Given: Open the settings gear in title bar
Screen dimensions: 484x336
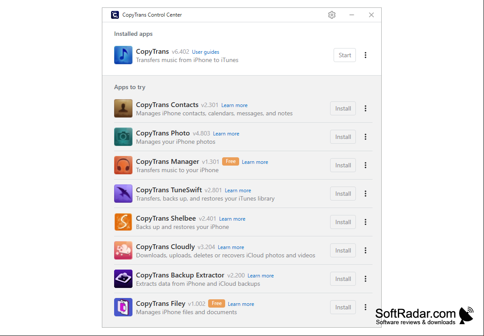Looking at the screenshot, I should click(331, 15).
